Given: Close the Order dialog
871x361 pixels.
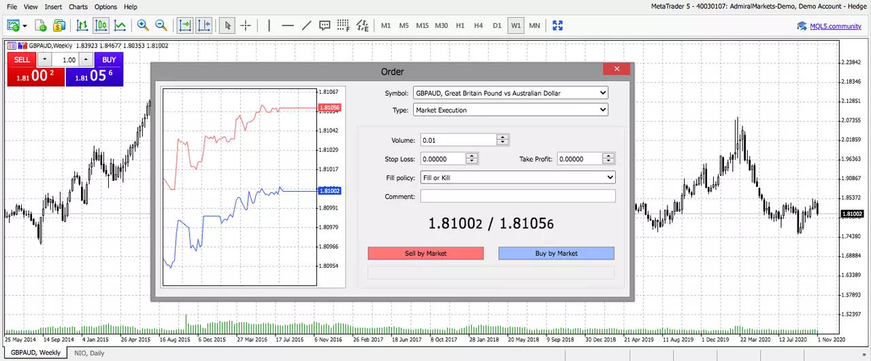Looking at the screenshot, I should point(617,69).
